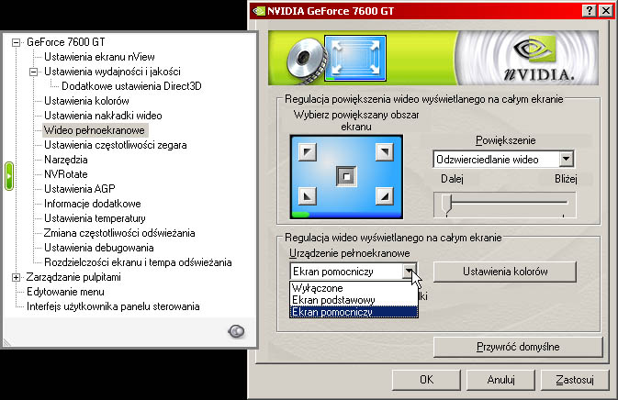Open Ustawienia ekranu nView

(x=99, y=57)
